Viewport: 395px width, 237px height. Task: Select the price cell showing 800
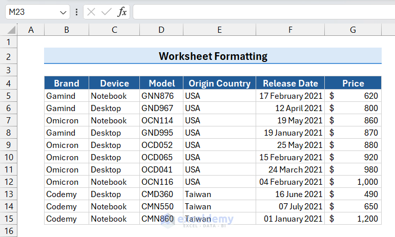tap(353, 108)
